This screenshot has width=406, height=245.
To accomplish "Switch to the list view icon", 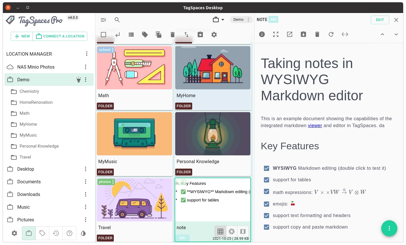I will tap(131, 35).
